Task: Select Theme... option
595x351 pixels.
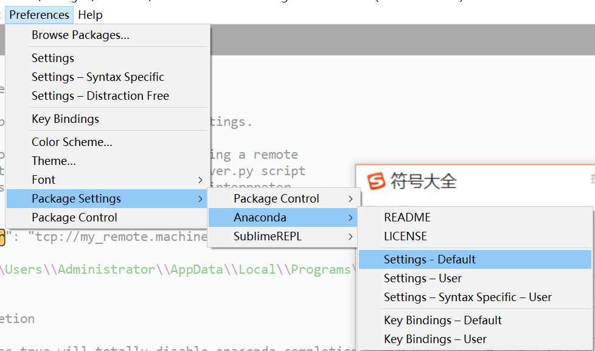Action: pos(108,161)
